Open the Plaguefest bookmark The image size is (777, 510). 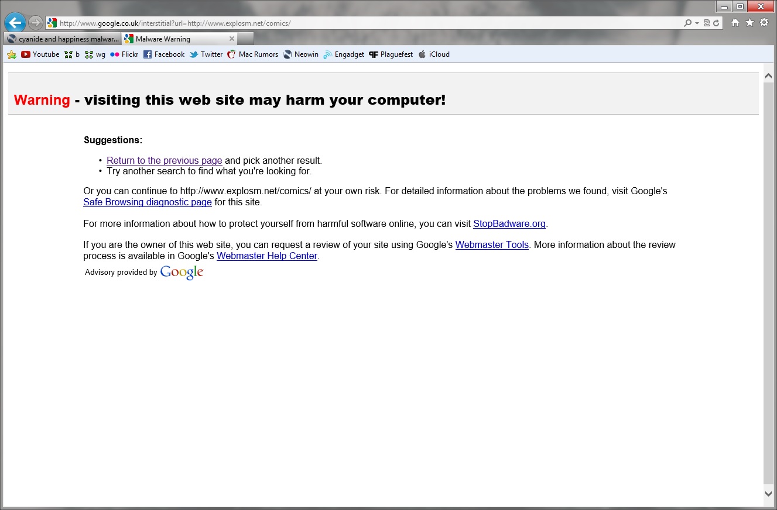tap(391, 54)
